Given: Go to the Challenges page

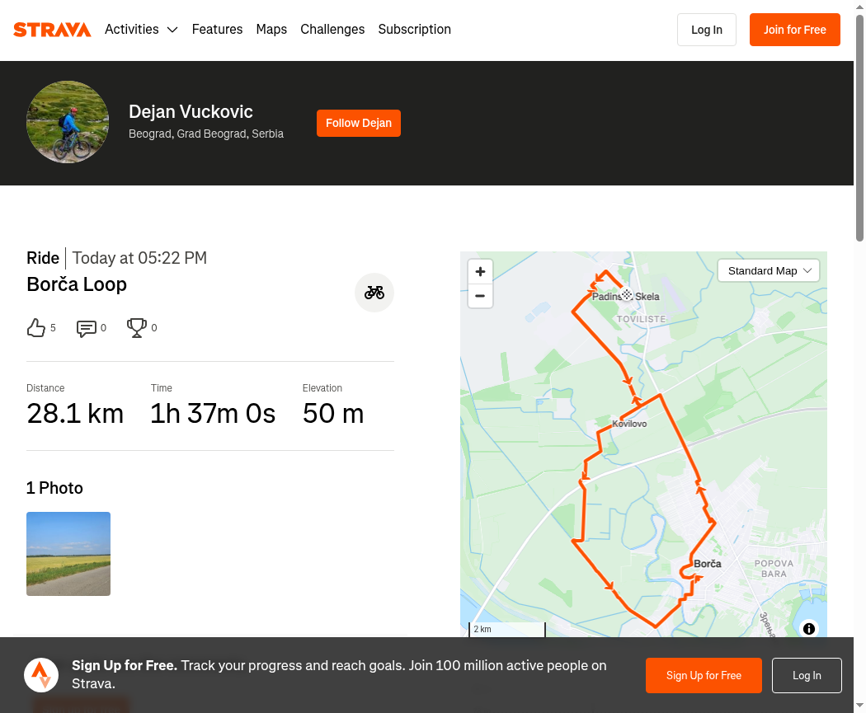Looking at the screenshot, I should [x=332, y=29].
